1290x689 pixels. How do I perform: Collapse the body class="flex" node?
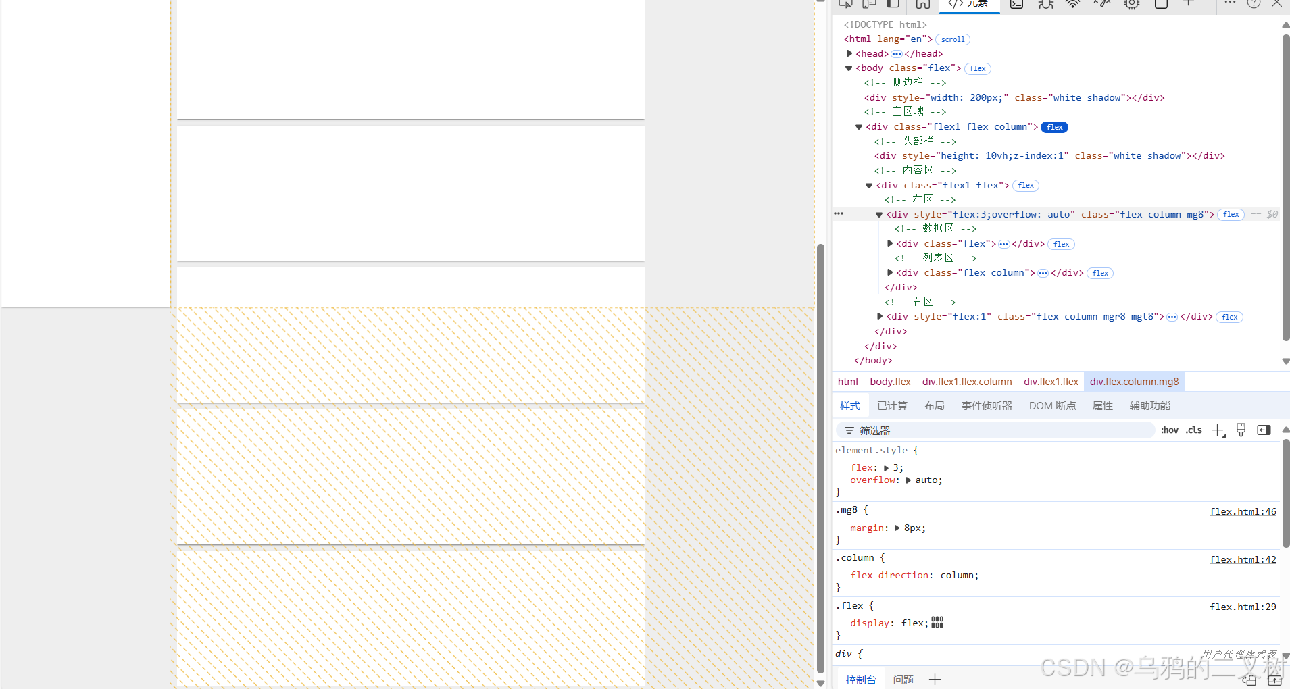point(849,68)
